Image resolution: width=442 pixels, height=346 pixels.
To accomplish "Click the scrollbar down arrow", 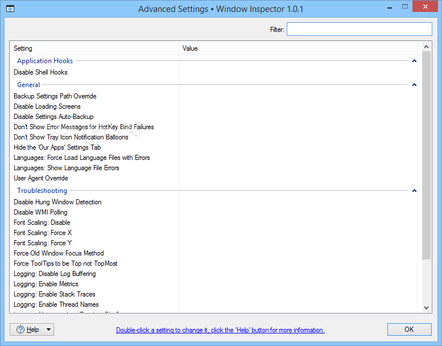I will click(426, 308).
